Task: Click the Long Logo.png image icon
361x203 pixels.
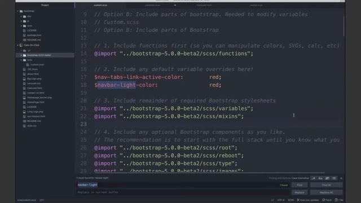Action: [x=24, y=112]
